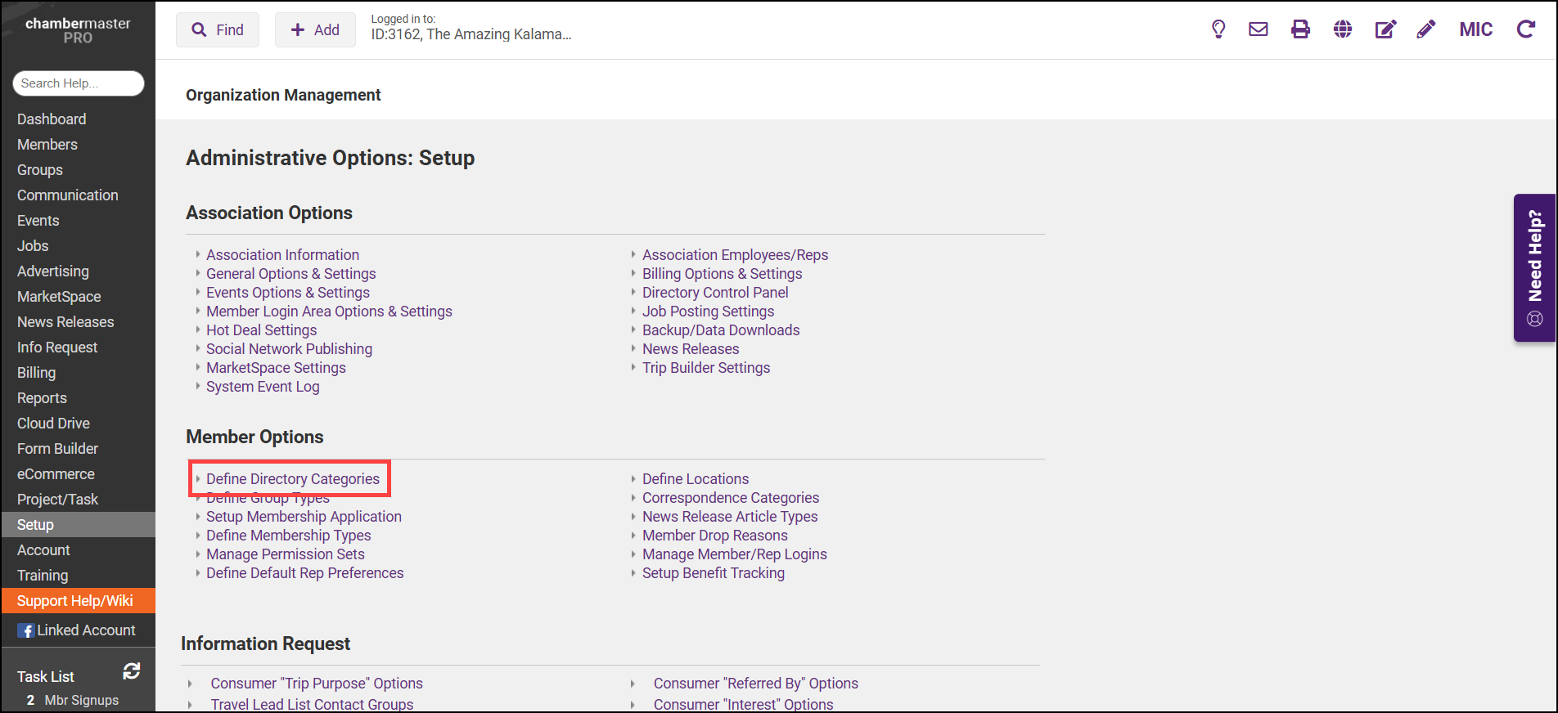The image size is (1558, 713).
Task: Open Define Directory Categories link
Action: [293, 479]
